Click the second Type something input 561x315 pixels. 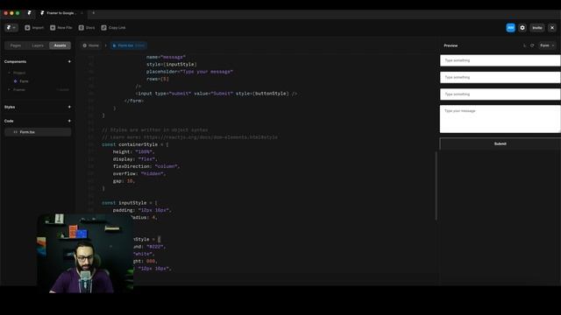coord(501,77)
